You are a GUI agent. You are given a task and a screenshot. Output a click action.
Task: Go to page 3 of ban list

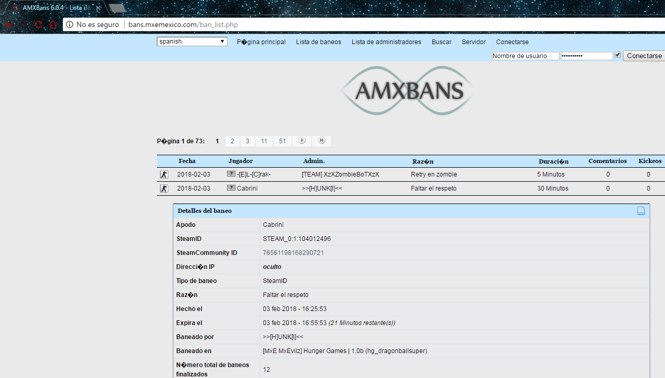tap(247, 141)
